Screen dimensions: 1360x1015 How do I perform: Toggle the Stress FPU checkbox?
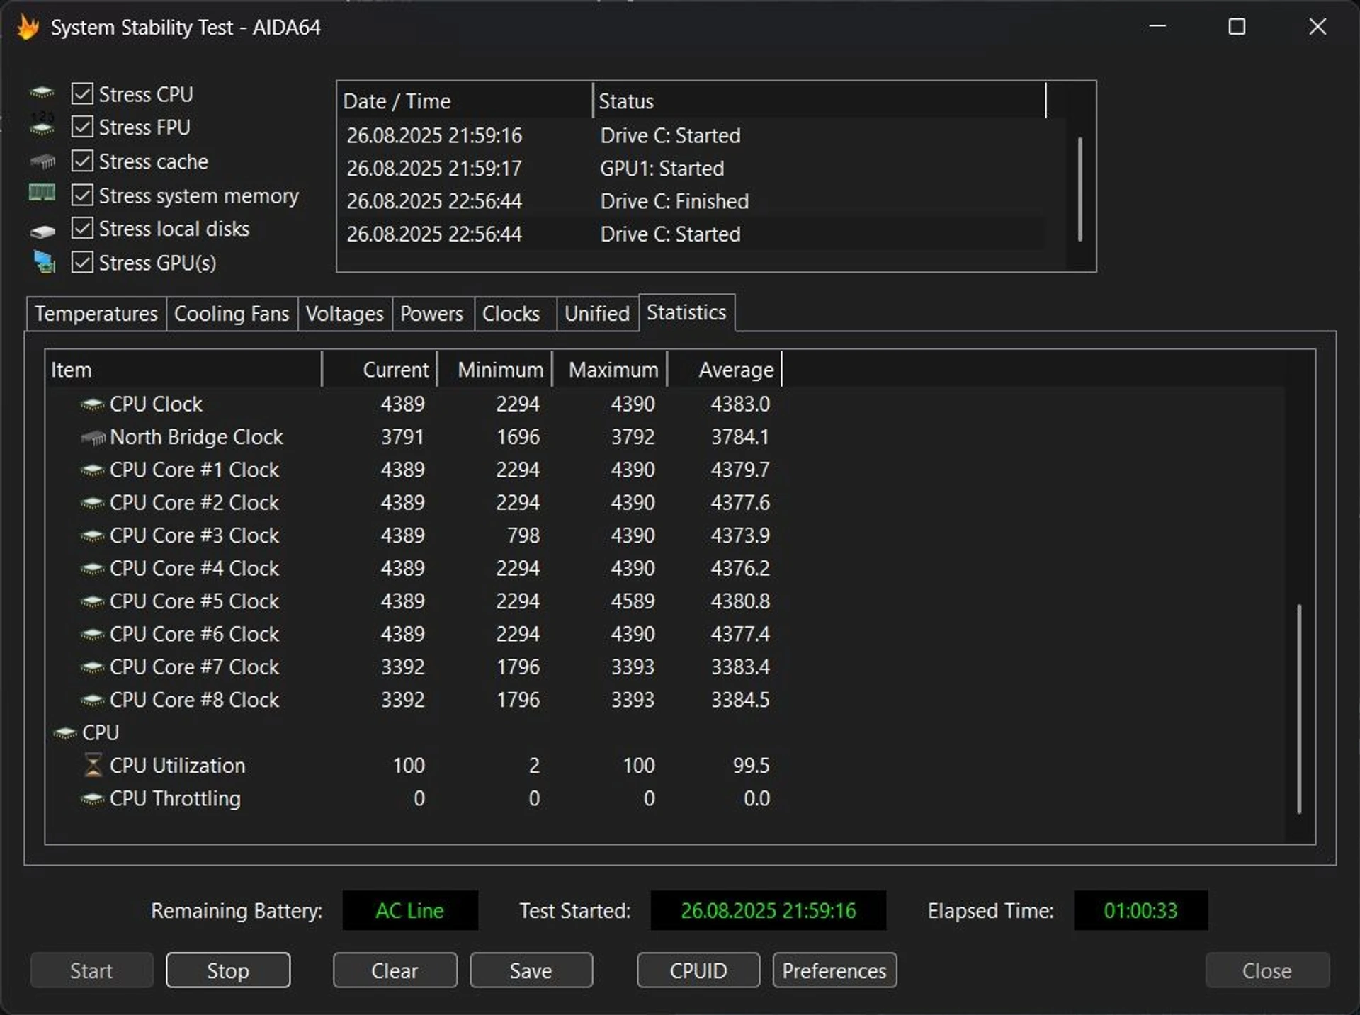click(x=82, y=127)
